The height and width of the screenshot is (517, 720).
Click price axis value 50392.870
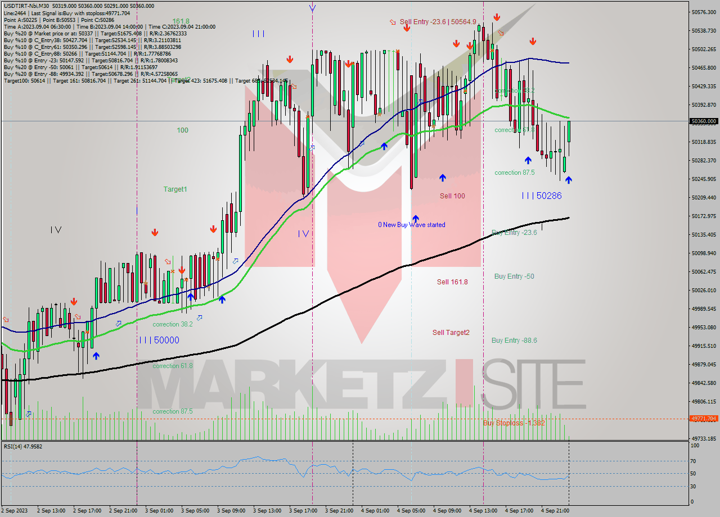pyautogui.click(x=704, y=105)
